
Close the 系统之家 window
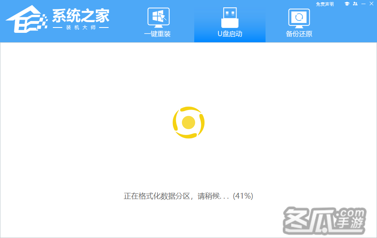[371, 4]
